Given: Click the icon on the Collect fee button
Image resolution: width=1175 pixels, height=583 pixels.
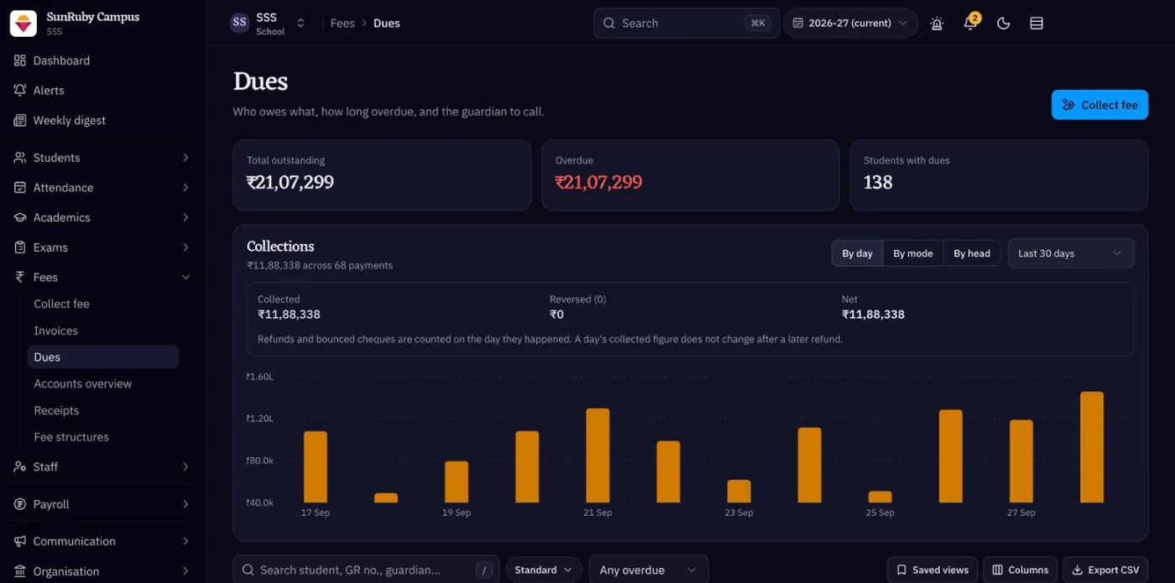Looking at the screenshot, I should 1068,105.
